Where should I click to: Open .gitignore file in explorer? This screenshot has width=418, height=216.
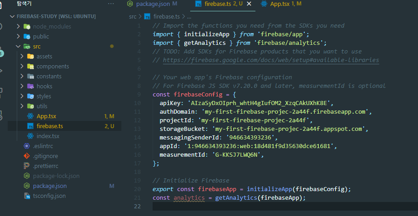[x=45, y=156]
